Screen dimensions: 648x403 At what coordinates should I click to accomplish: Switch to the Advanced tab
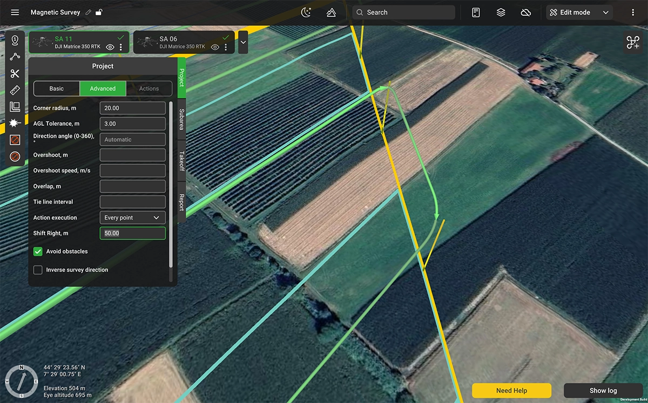[103, 88]
